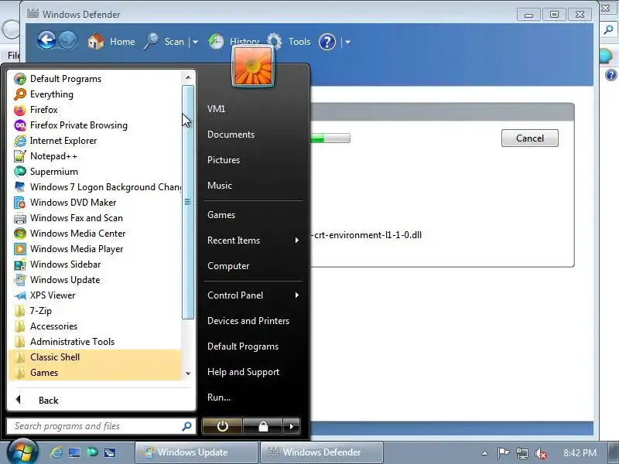Click the scan progress bar
The height and width of the screenshot is (464, 619).
click(330, 138)
